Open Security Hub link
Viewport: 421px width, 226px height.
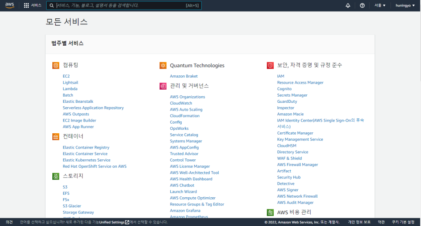[289, 177]
